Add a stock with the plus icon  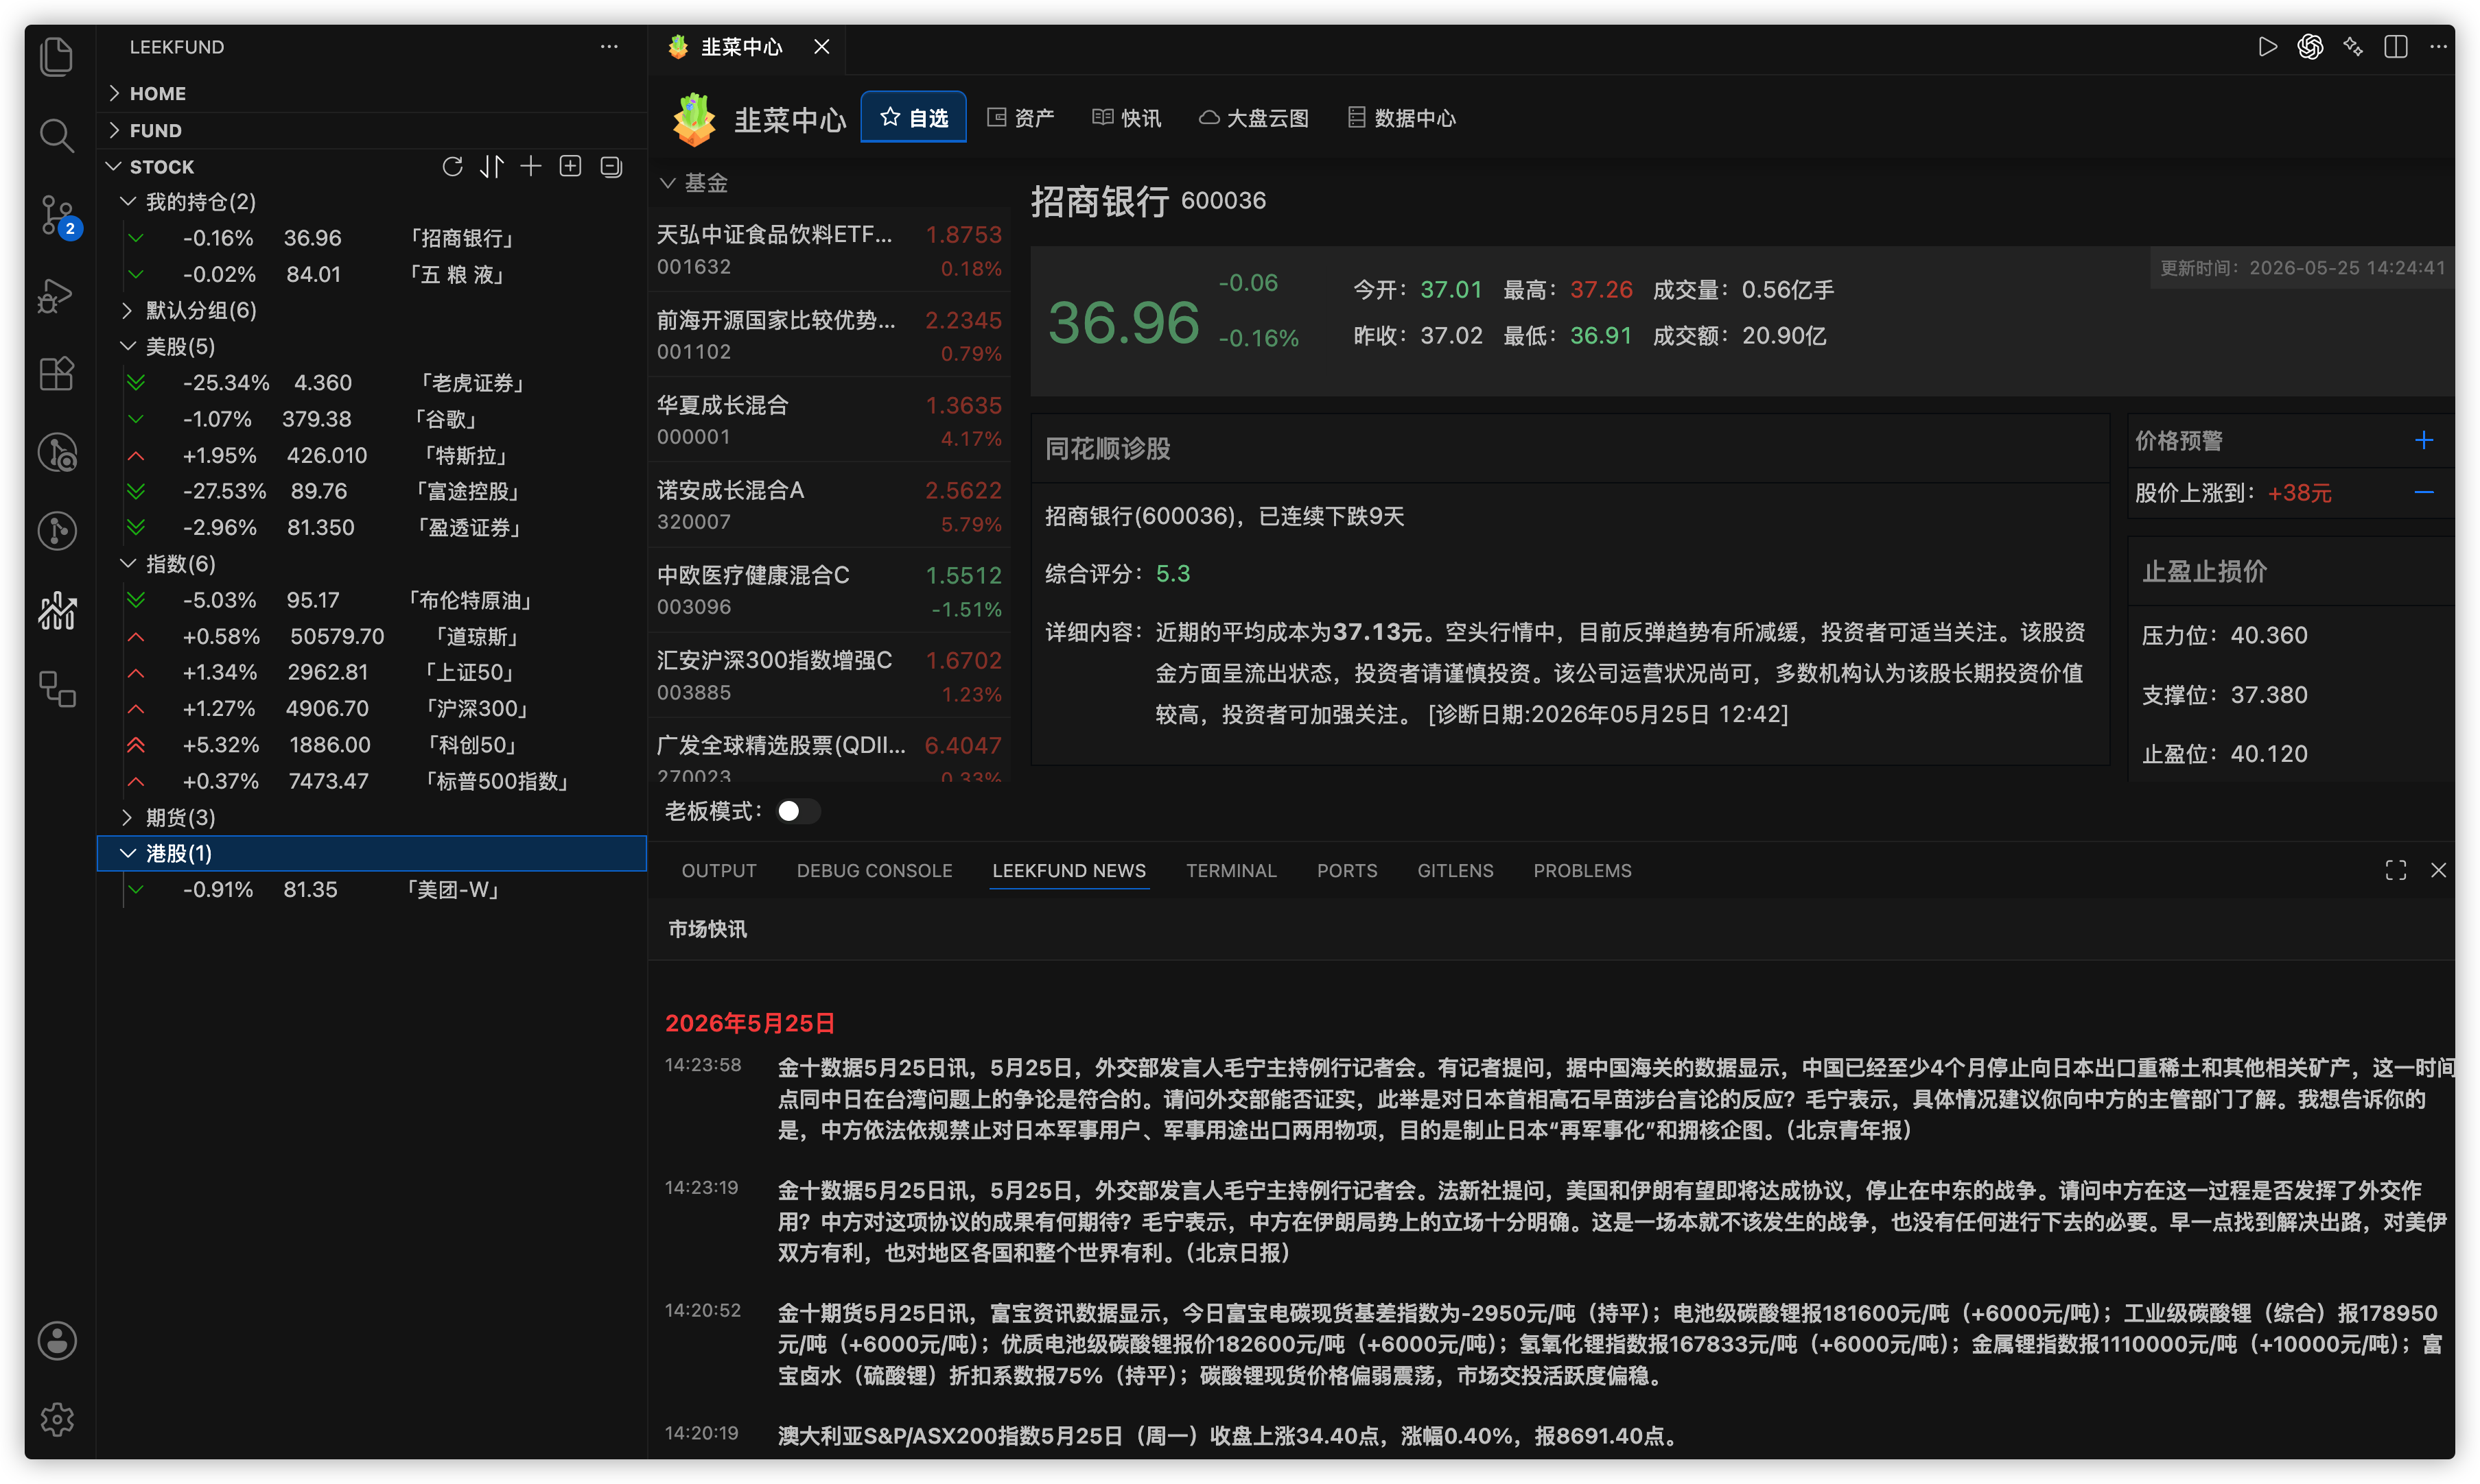coord(531,166)
